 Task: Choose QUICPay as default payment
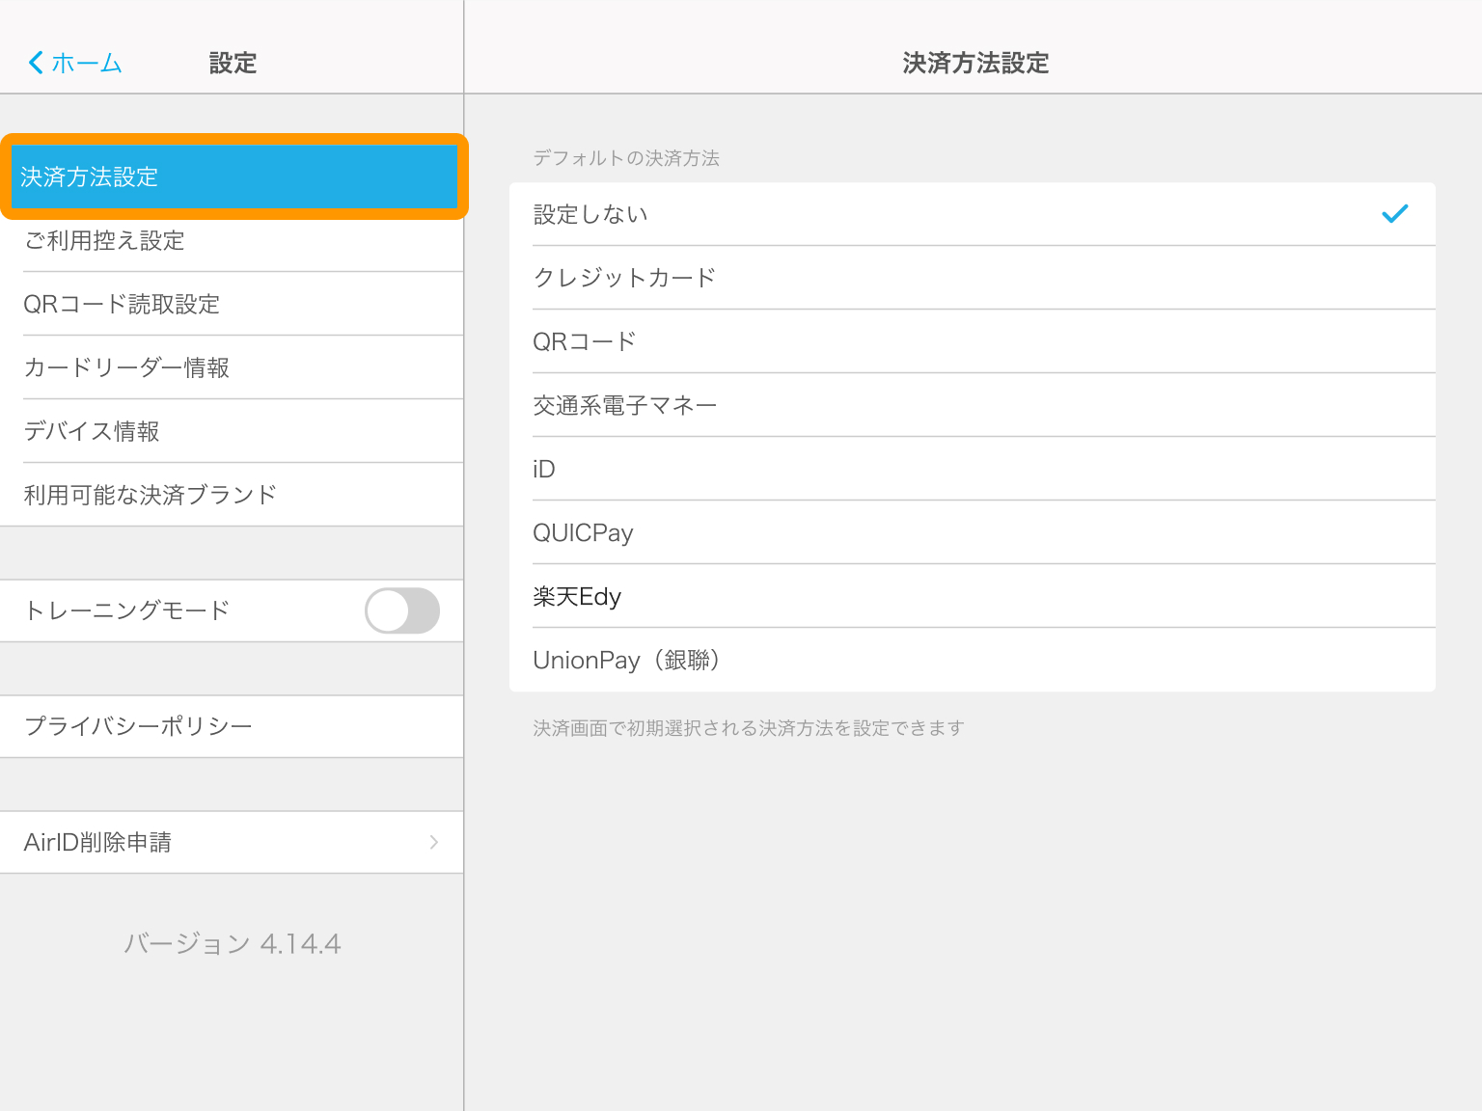[x=973, y=532]
